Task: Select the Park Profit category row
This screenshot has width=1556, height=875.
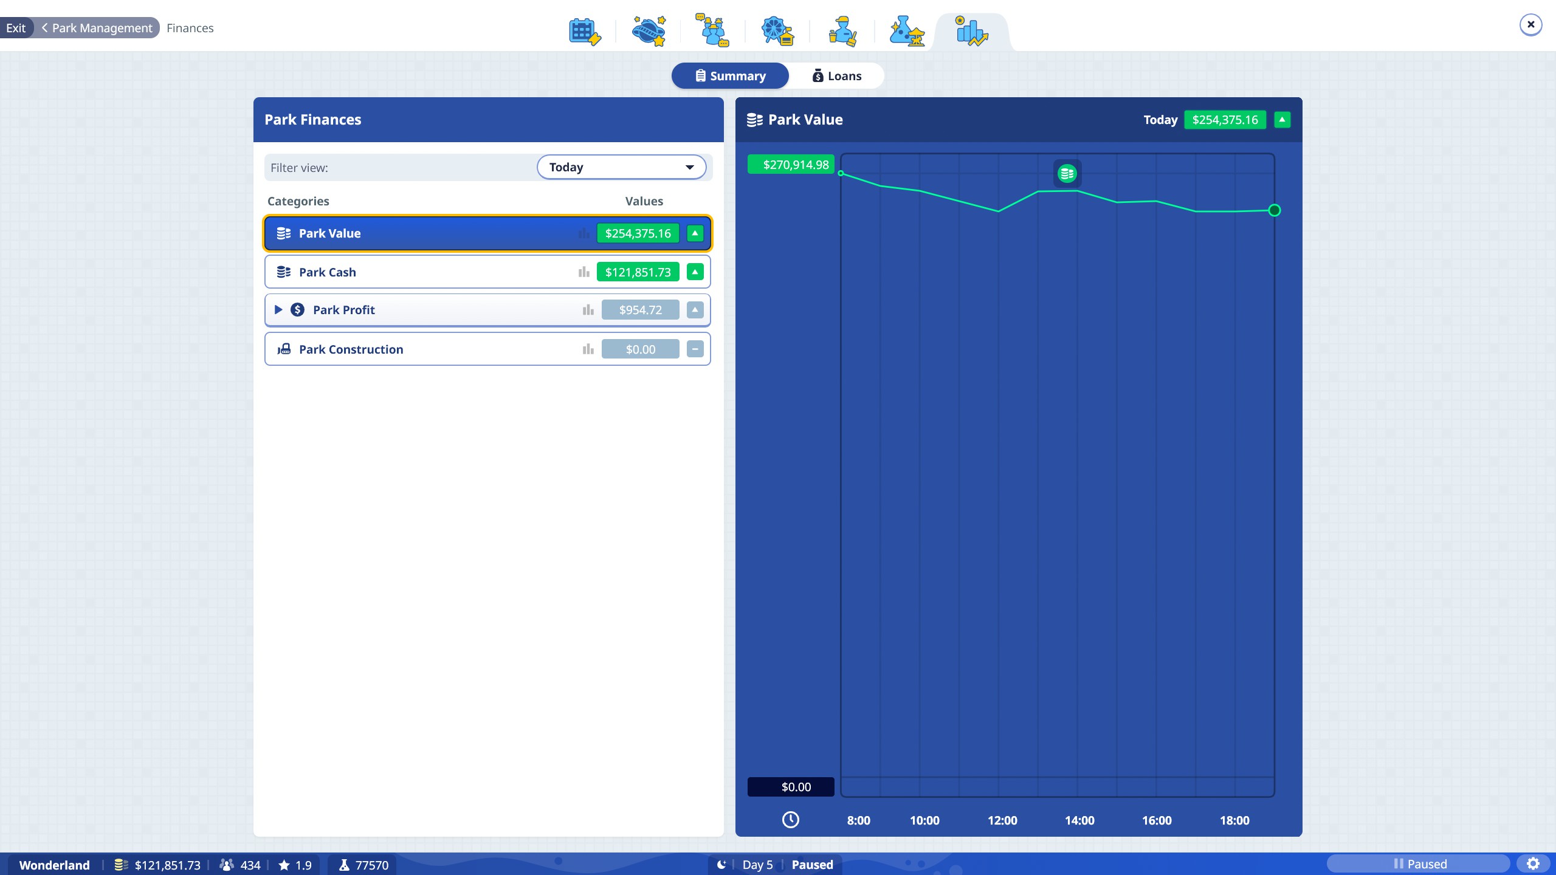Action: point(487,310)
